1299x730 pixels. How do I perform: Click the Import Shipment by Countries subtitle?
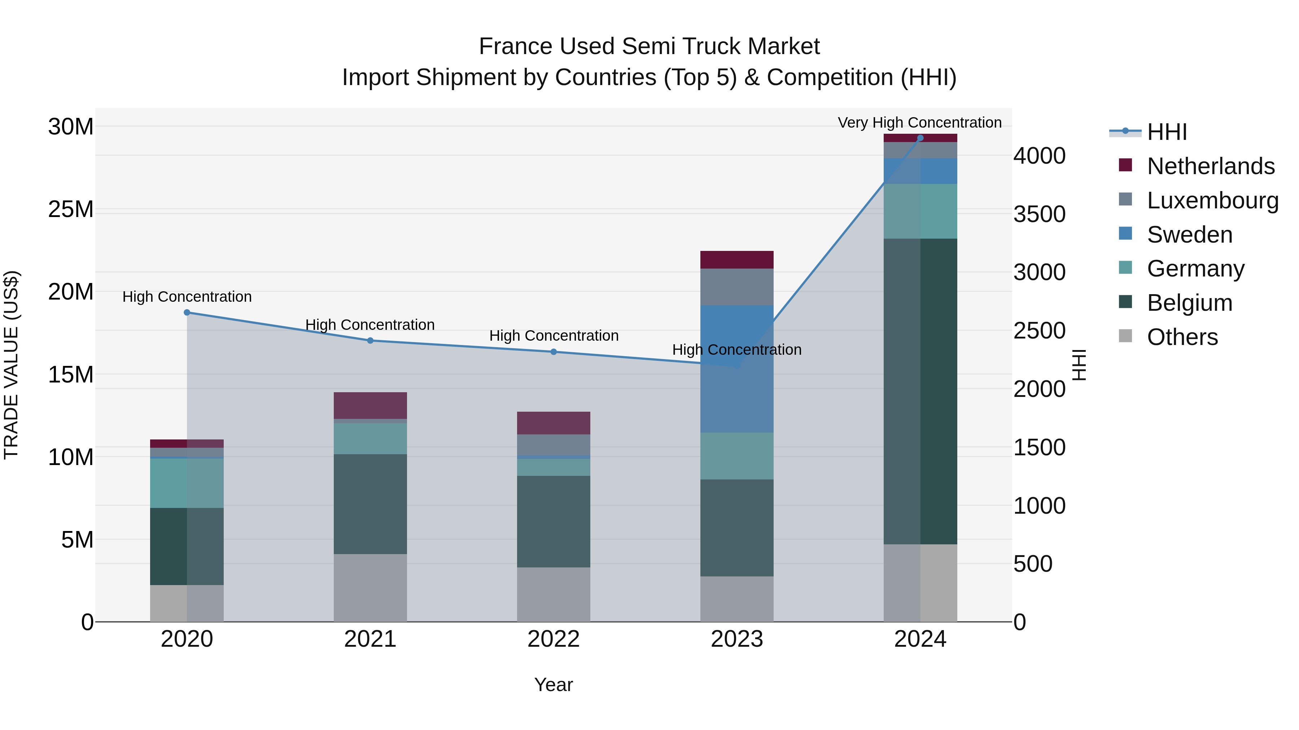649,78
